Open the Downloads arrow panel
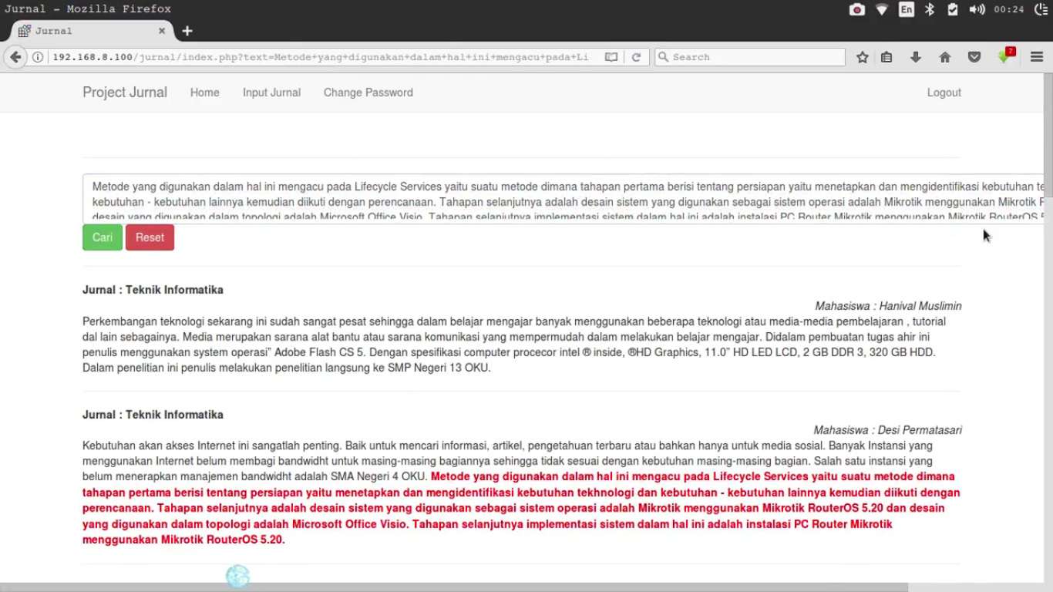 tap(916, 57)
